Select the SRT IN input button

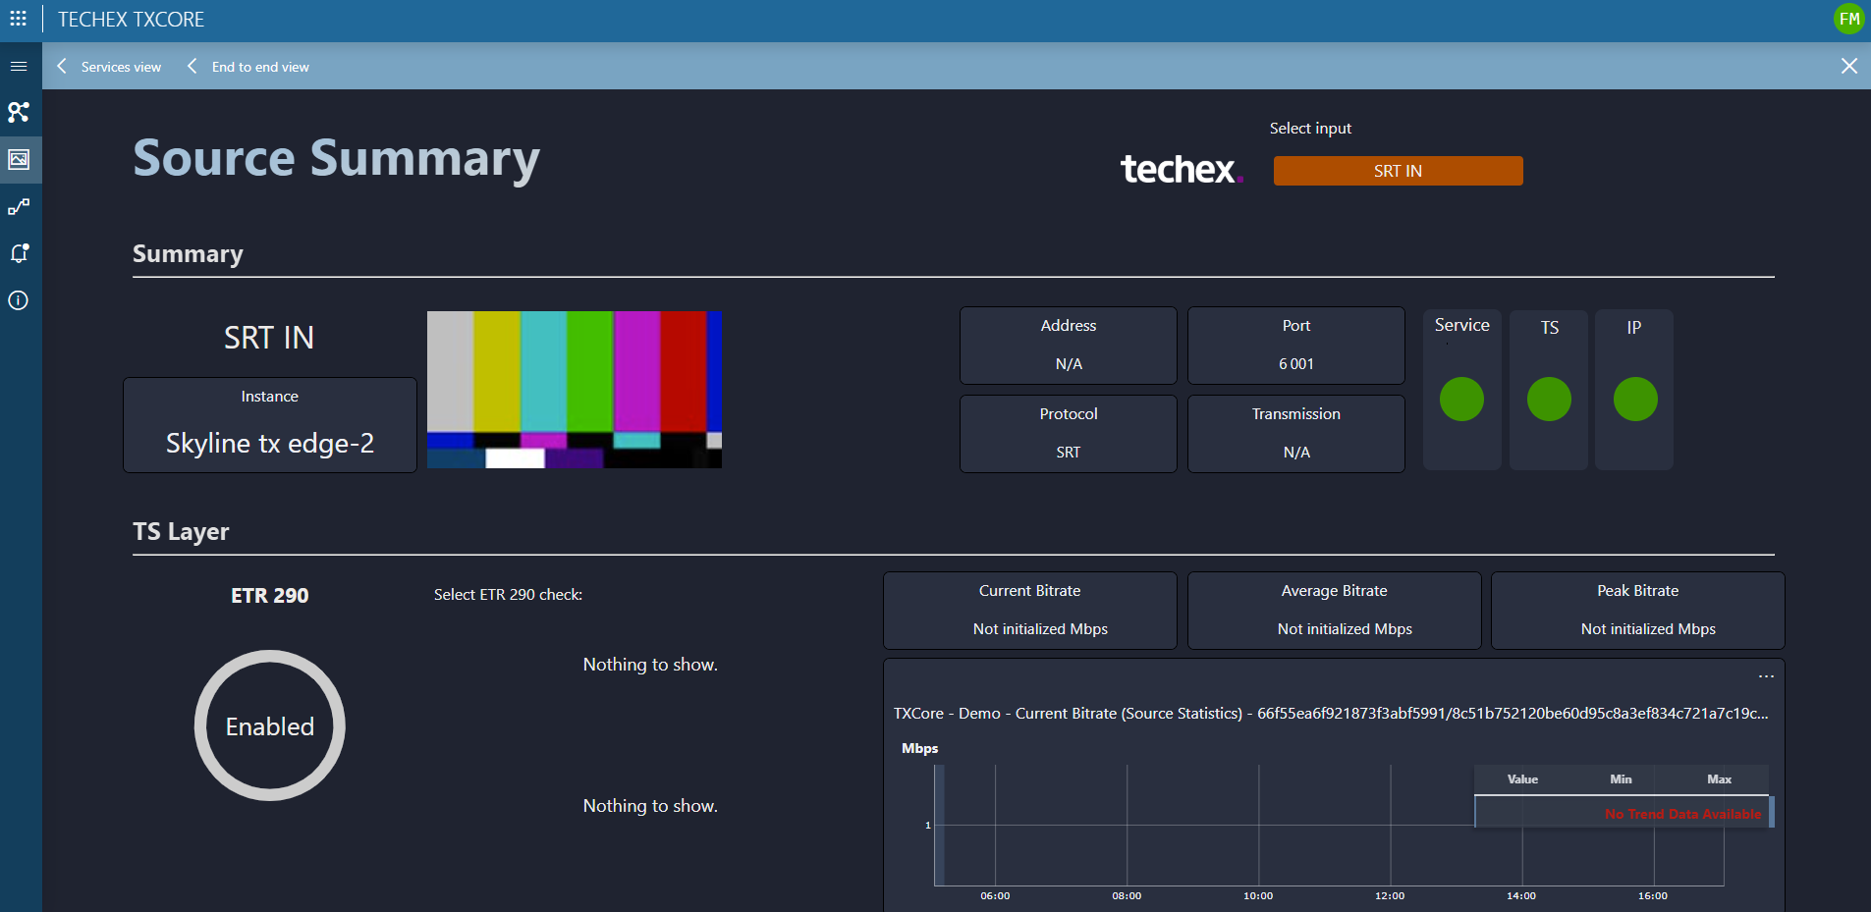[x=1398, y=171]
